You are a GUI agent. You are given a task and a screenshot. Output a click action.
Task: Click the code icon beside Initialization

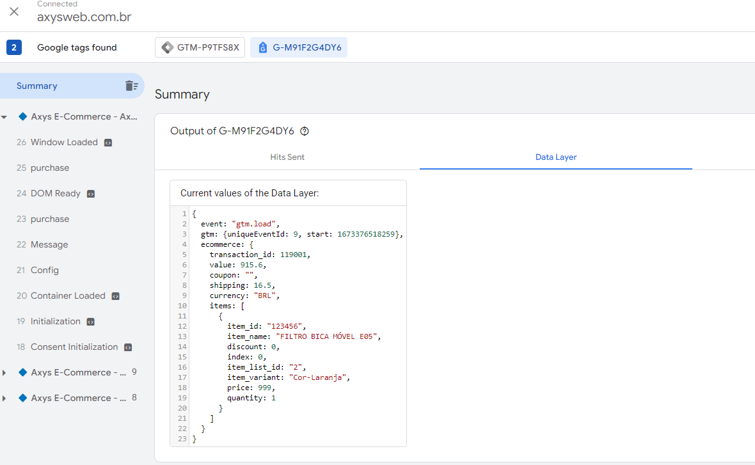tap(90, 322)
